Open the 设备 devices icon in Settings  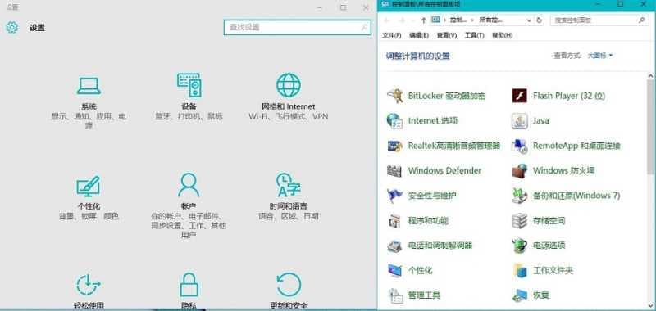(x=189, y=85)
